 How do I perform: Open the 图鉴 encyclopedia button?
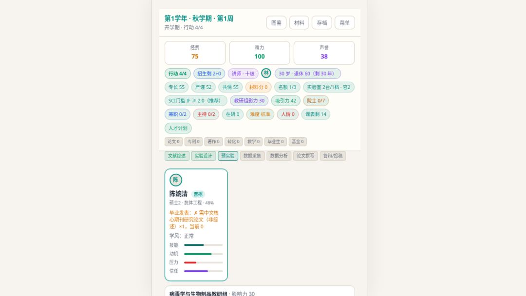[276, 23]
